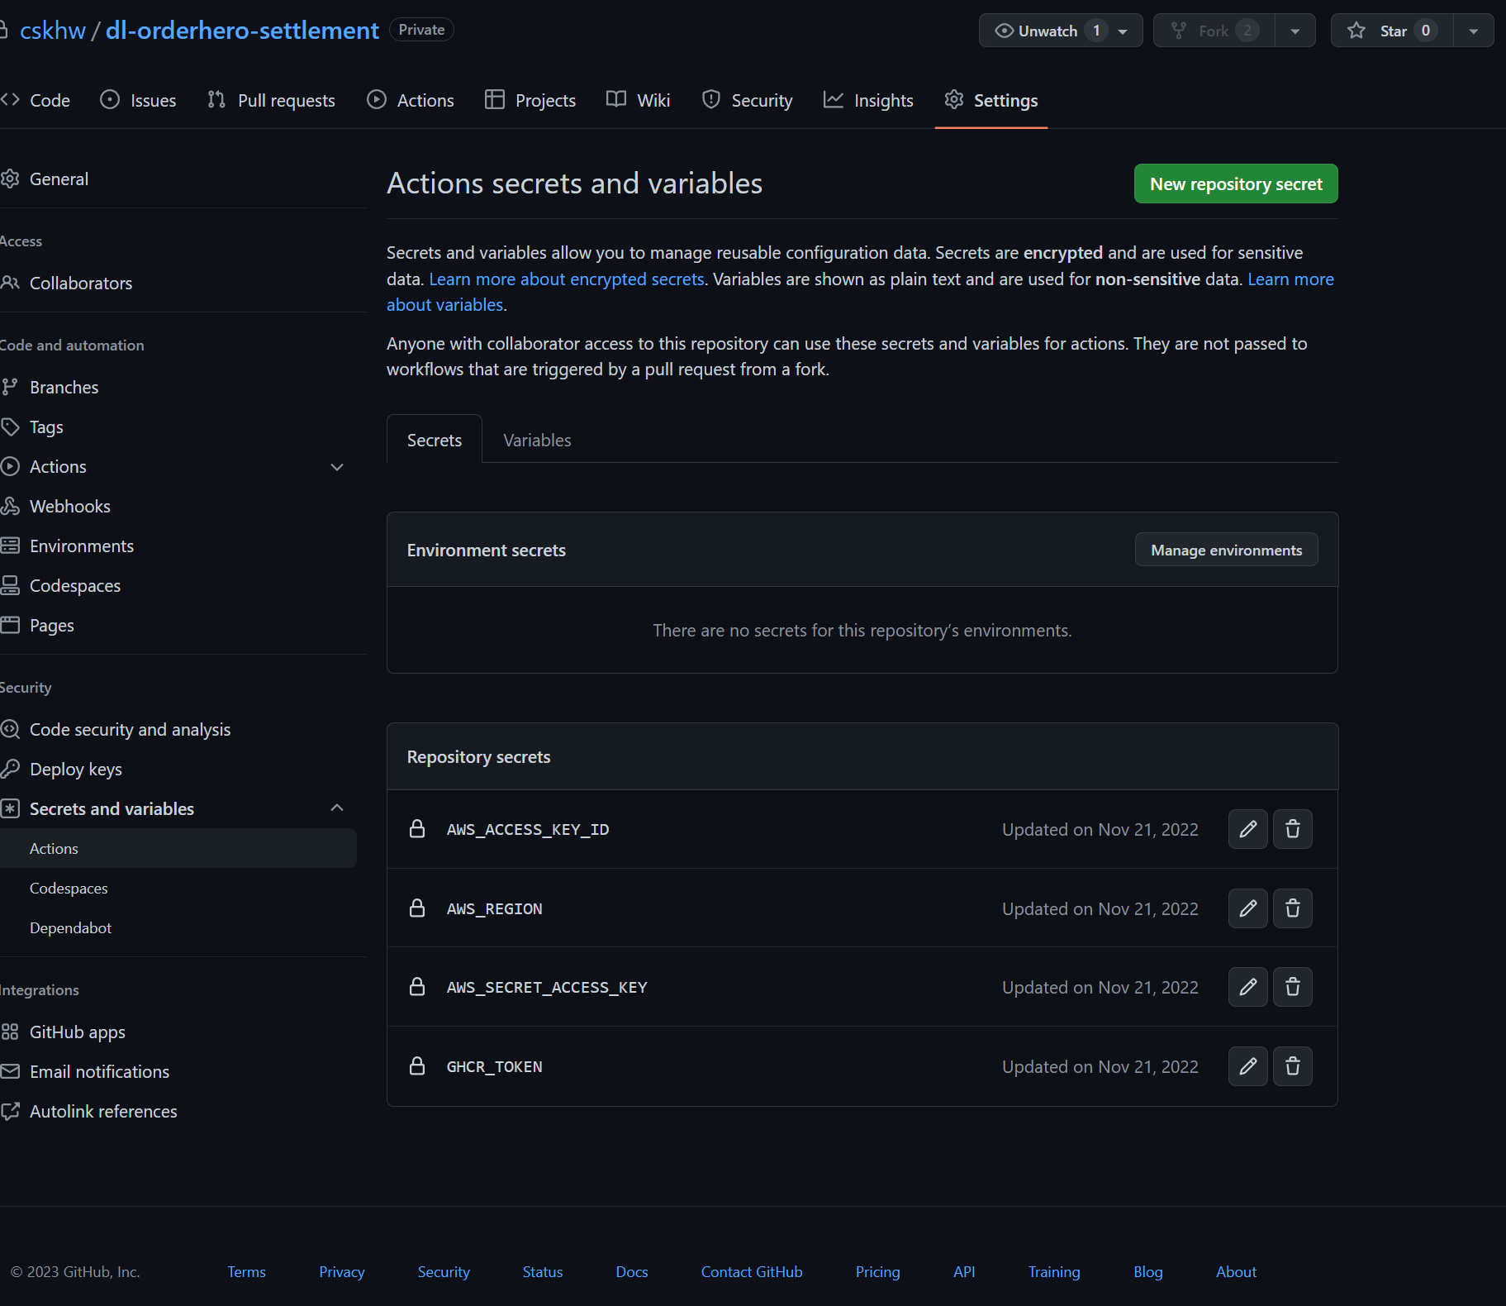Open the Code tab

(36, 100)
